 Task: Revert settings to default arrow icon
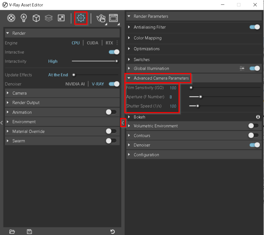pyautogui.click(x=112, y=232)
